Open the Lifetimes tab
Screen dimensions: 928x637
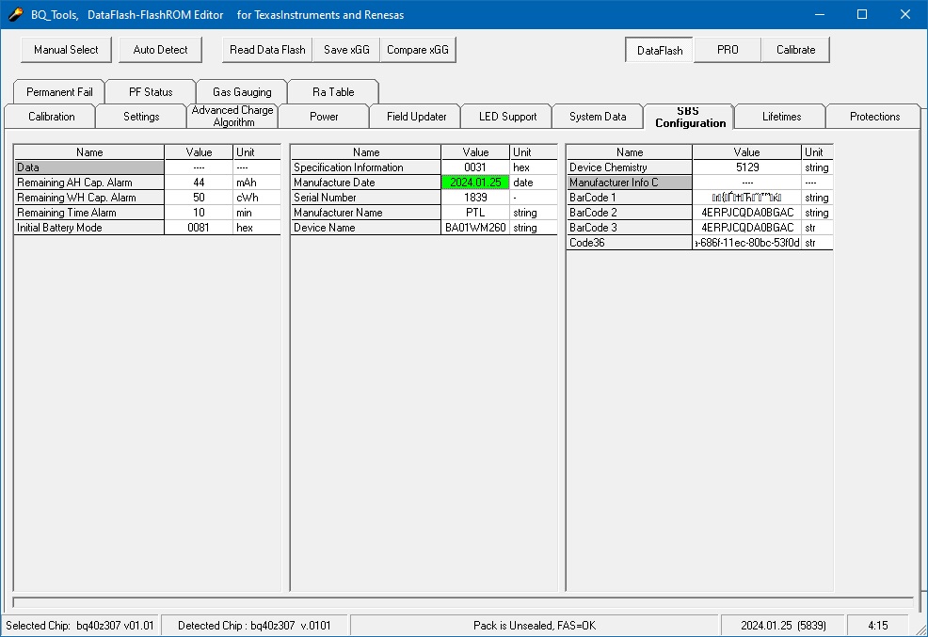781,117
